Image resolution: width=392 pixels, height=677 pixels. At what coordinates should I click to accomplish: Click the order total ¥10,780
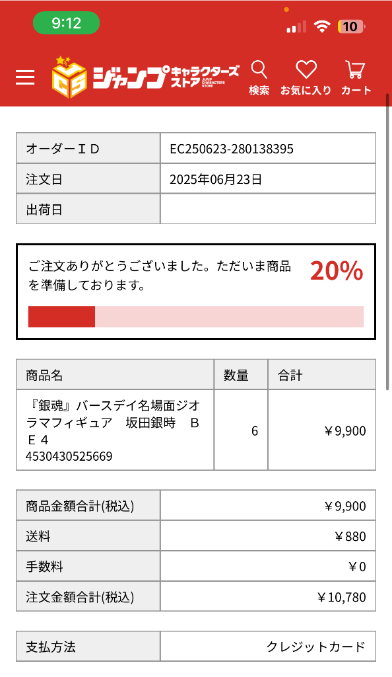(342, 597)
